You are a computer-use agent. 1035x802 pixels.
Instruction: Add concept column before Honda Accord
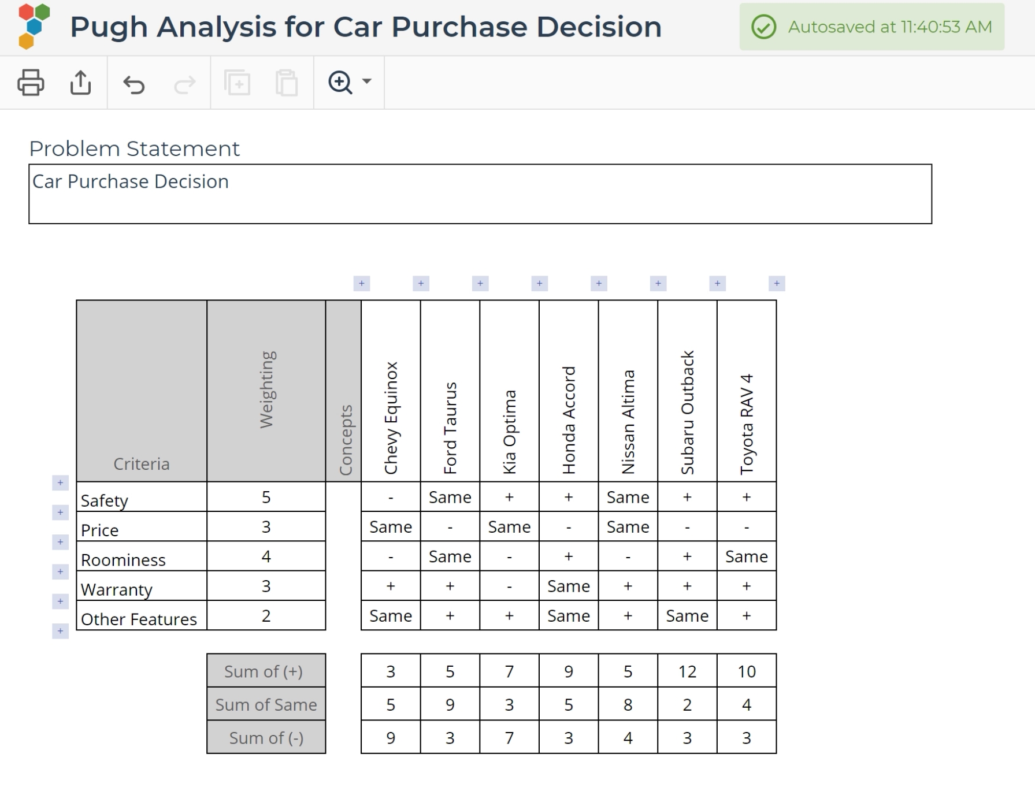[x=540, y=283]
